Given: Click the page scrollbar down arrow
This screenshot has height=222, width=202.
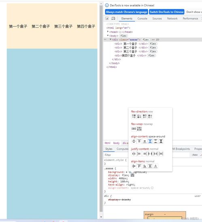Looking at the screenshot, I should [x=101, y=217].
